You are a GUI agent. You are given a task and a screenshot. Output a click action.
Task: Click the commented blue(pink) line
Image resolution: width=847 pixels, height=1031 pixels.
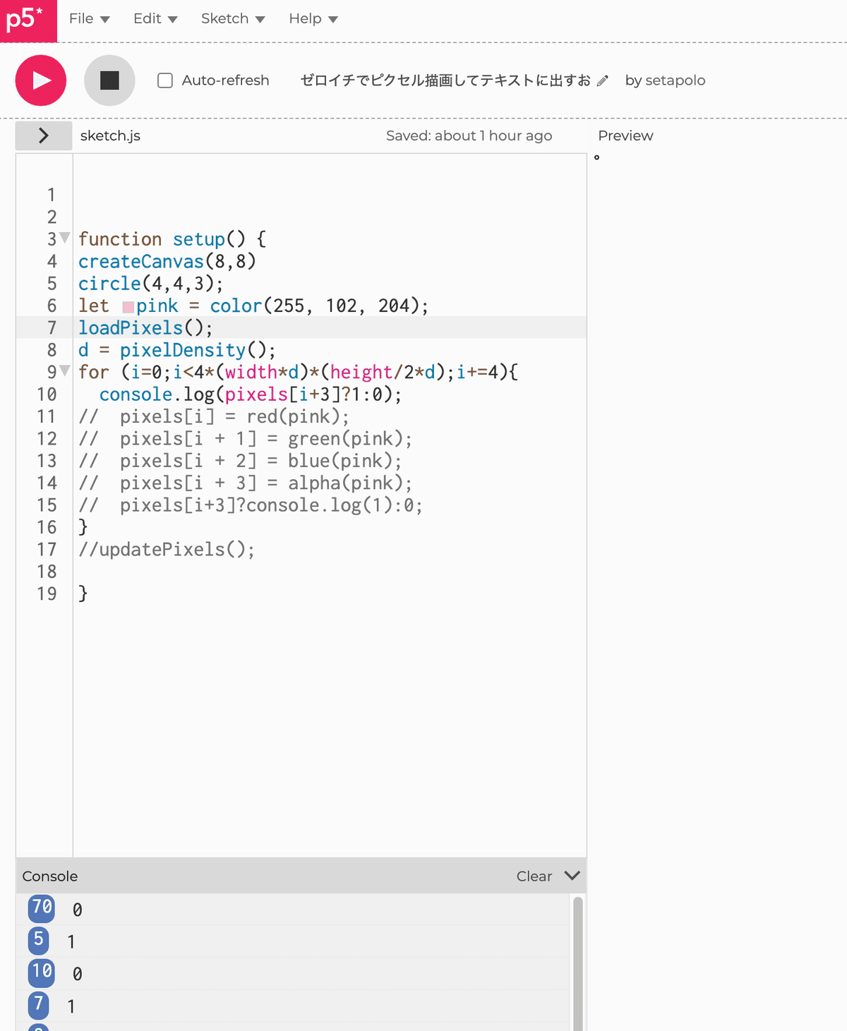click(x=240, y=461)
